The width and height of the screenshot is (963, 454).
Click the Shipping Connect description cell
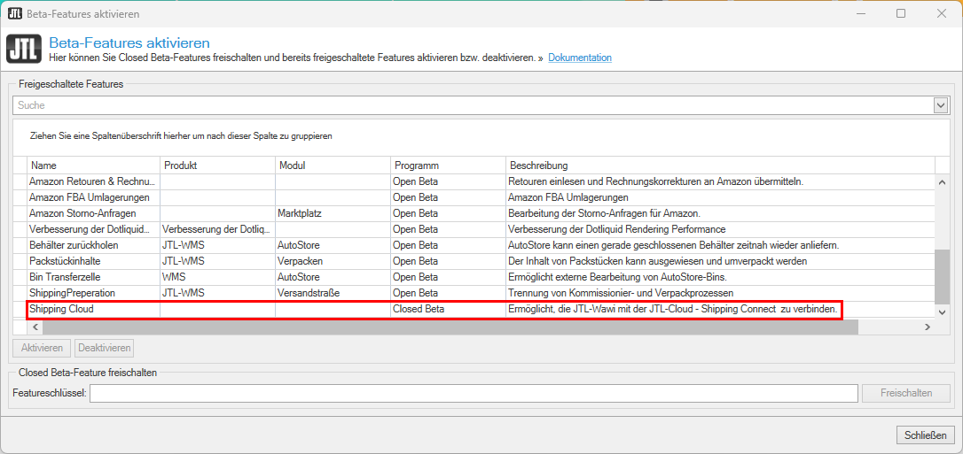coord(720,310)
